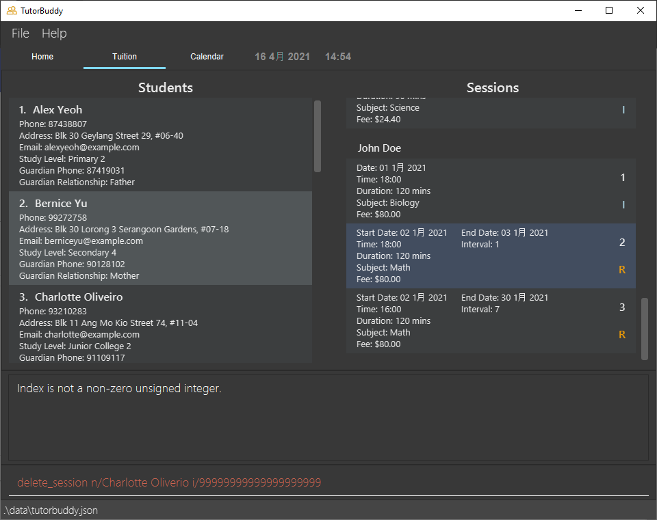657x520 pixels.
Task: Select the Tuition tab
Action: pos(125,57)
